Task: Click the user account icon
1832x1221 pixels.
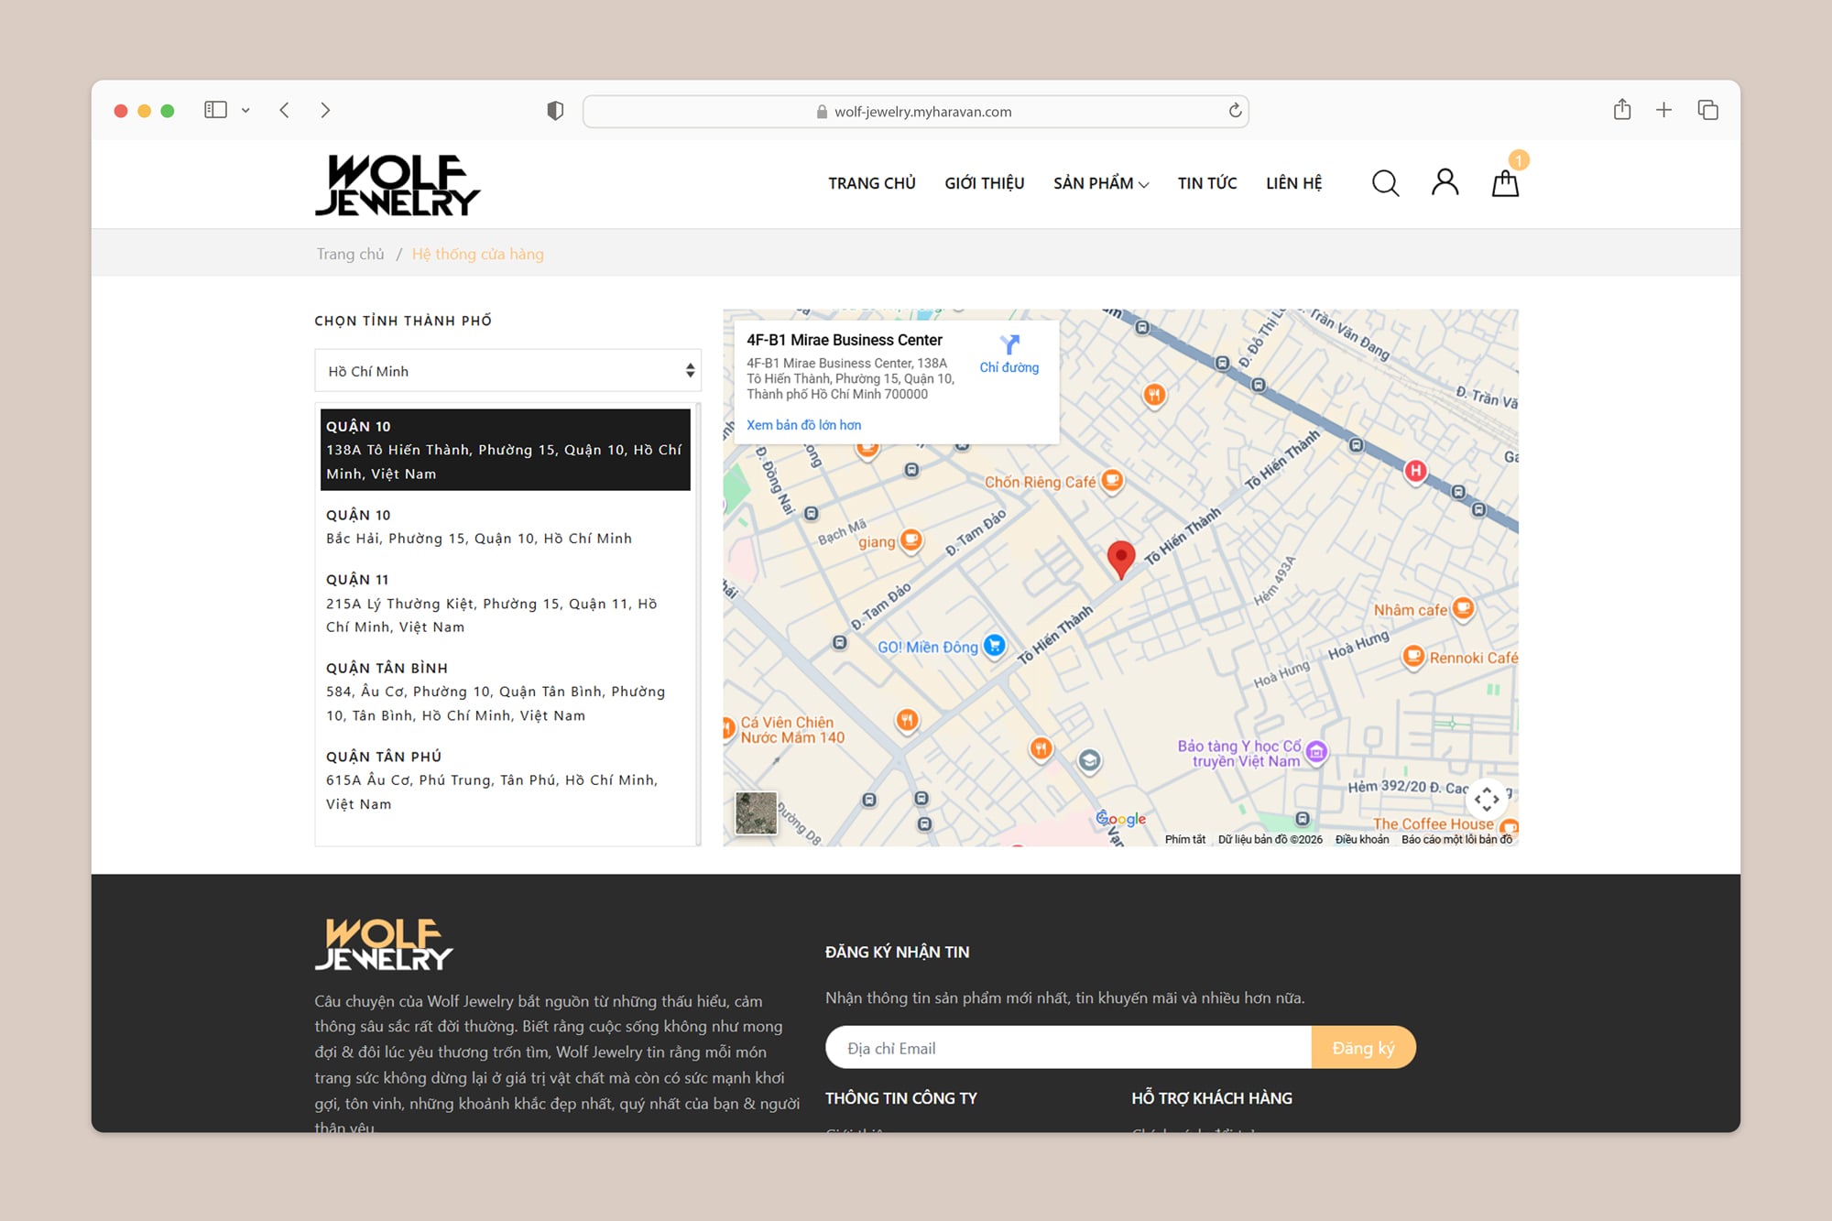Action: 1445,182
